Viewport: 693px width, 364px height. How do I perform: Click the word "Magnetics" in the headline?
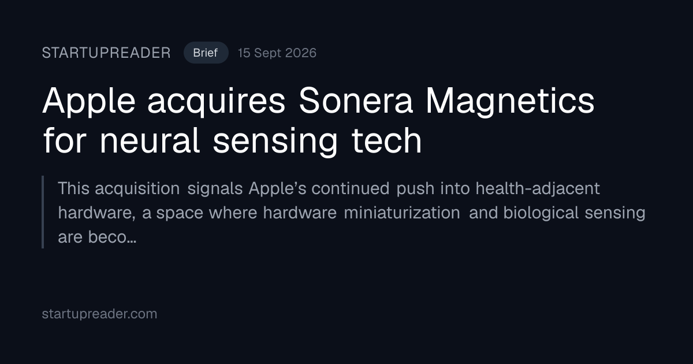click(x=510, y=102)
